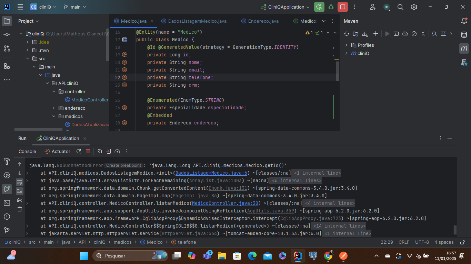The image size is (471, 264).
Task: Click CRLF line separator in the status bar
Action: tap(404, 242)
